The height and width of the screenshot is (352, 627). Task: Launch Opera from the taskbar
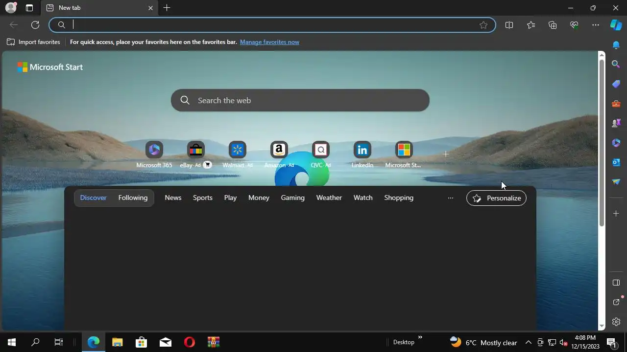click(189, 342)
